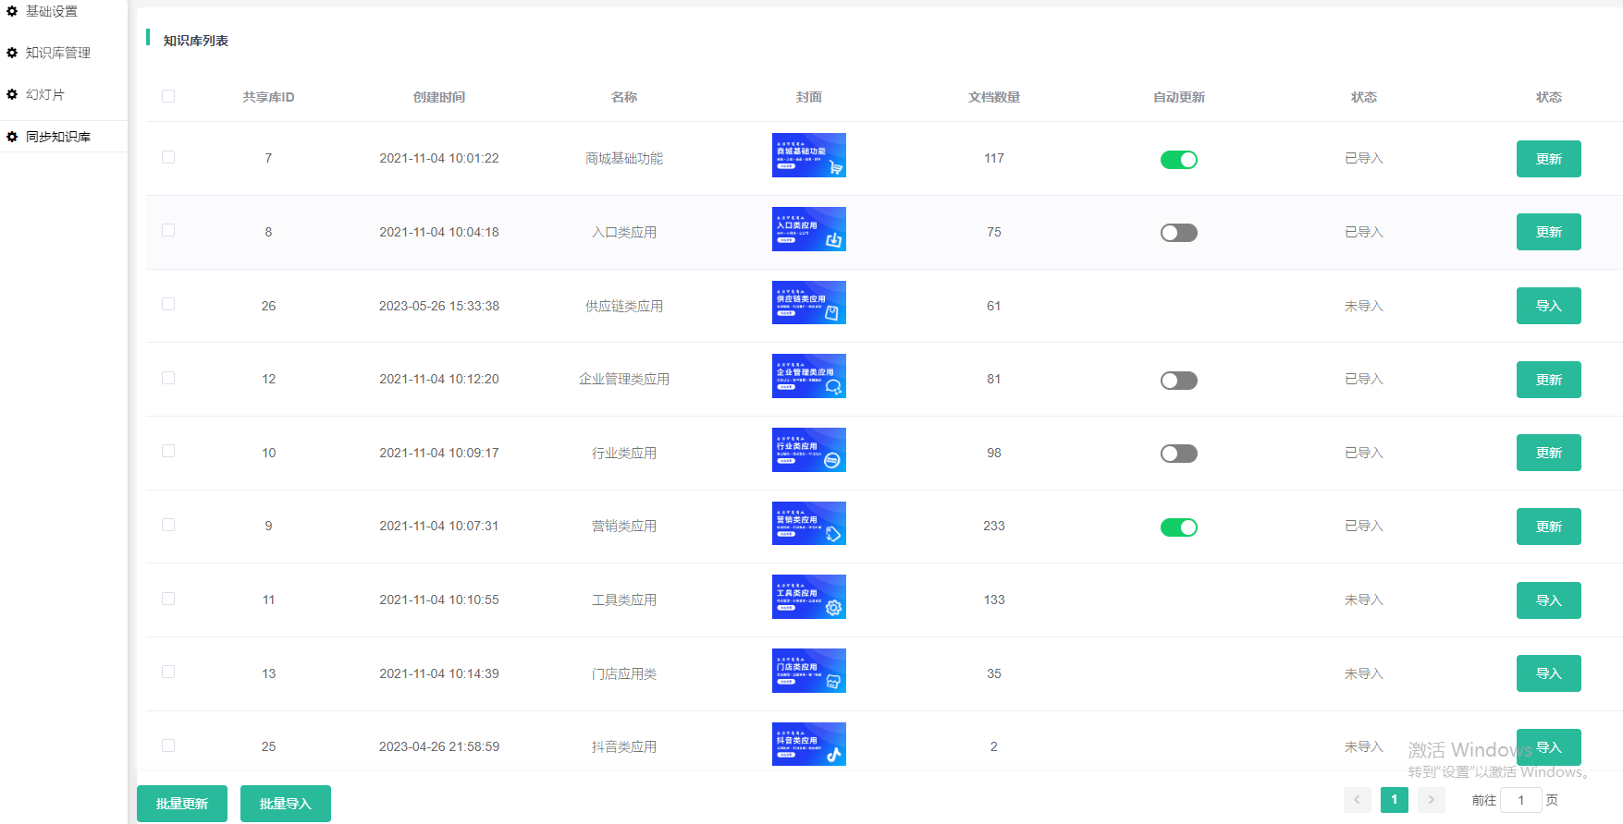This screenshot has height=824, width=1623.
Task: Click the gear icon beside 同步知识库
Action: 12,137
